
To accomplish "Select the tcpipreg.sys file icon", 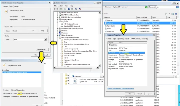I will click(x=106, y=26).
